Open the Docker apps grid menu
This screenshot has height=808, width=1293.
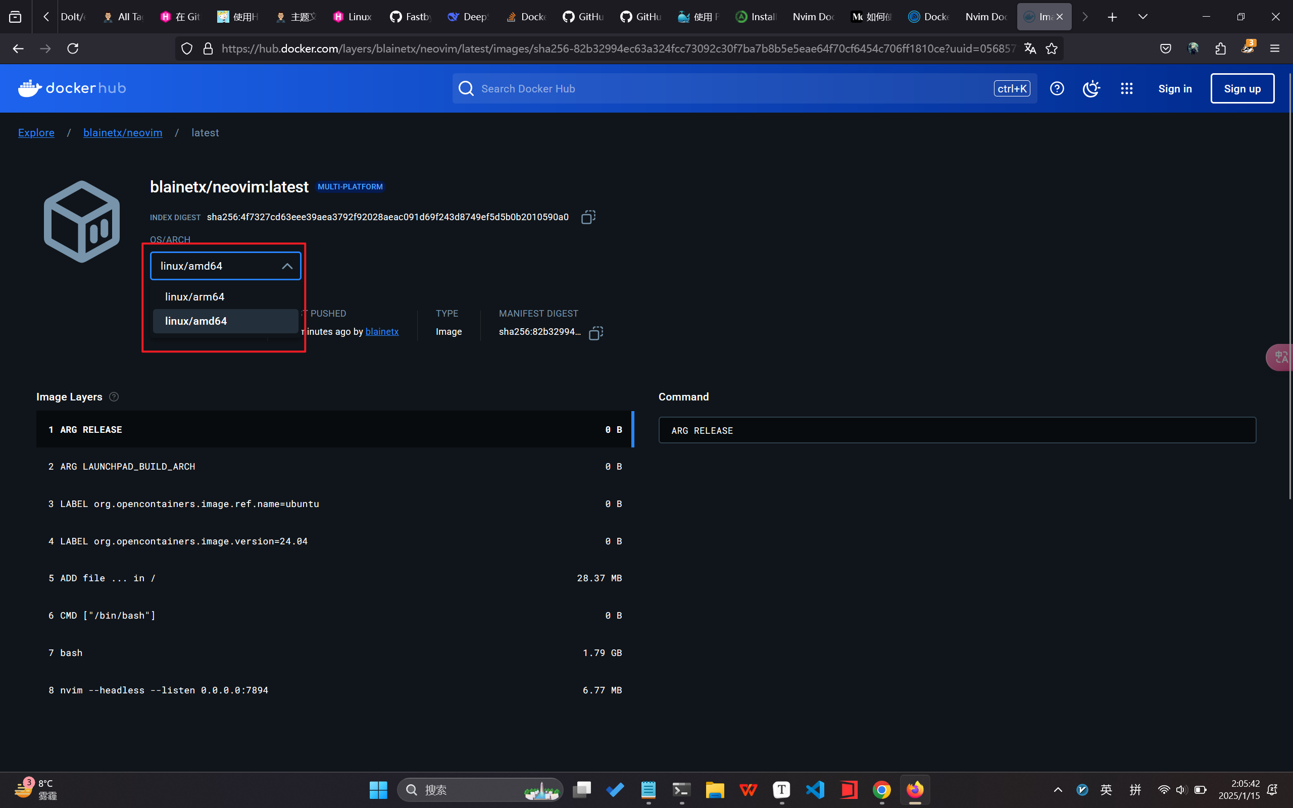click(x=1126, y=89)
